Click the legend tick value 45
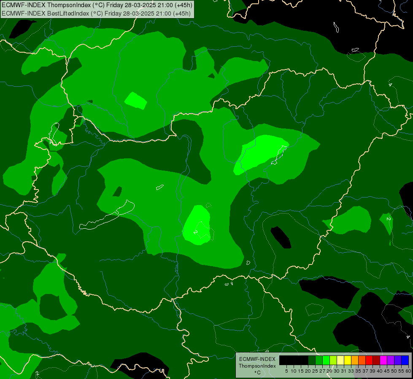413x379 pixels. tap(387, 371)
